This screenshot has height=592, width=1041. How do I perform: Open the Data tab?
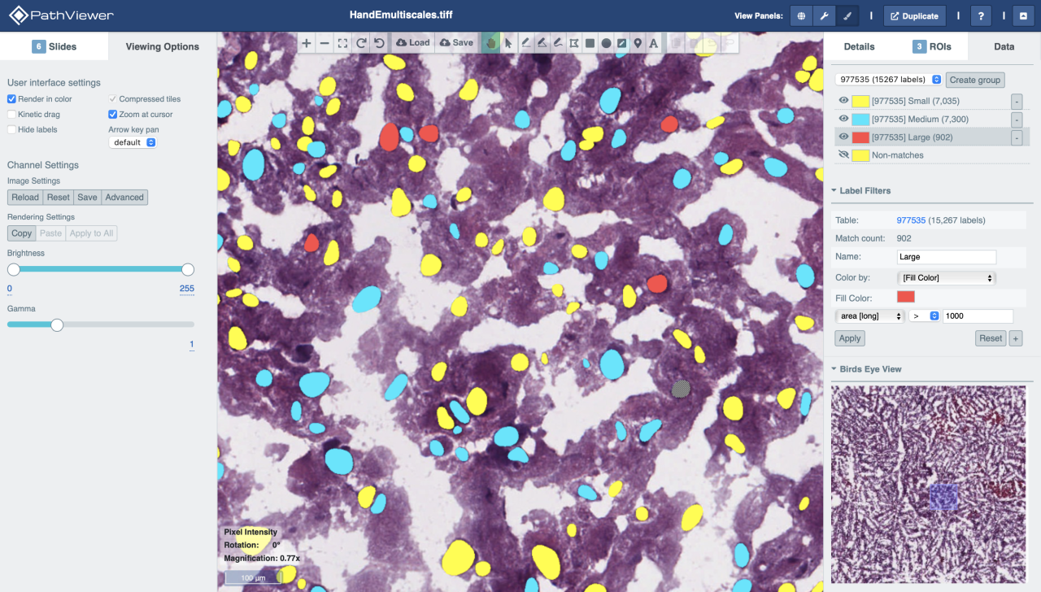(x=1004, y=46)
